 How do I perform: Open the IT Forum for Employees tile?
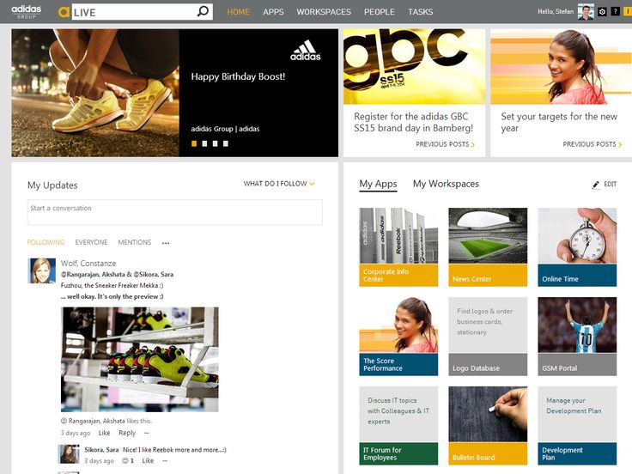398,426
